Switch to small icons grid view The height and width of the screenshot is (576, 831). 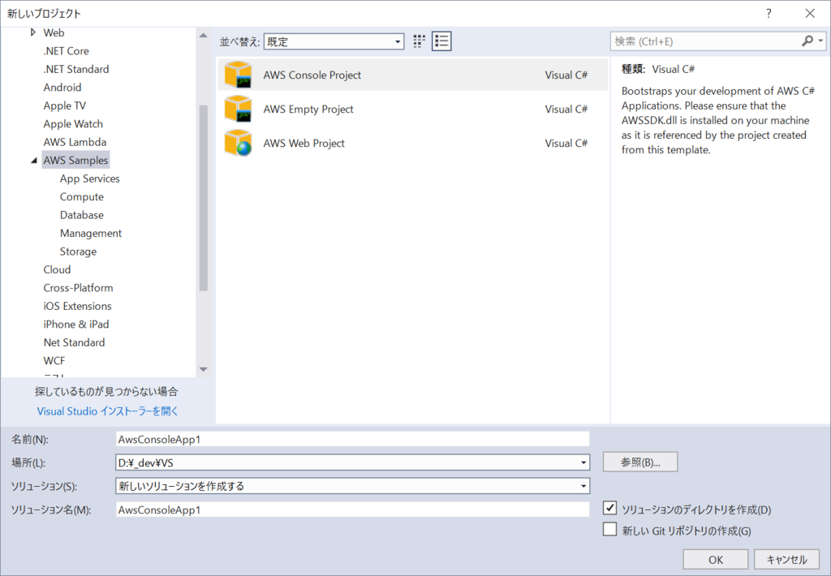420,41
